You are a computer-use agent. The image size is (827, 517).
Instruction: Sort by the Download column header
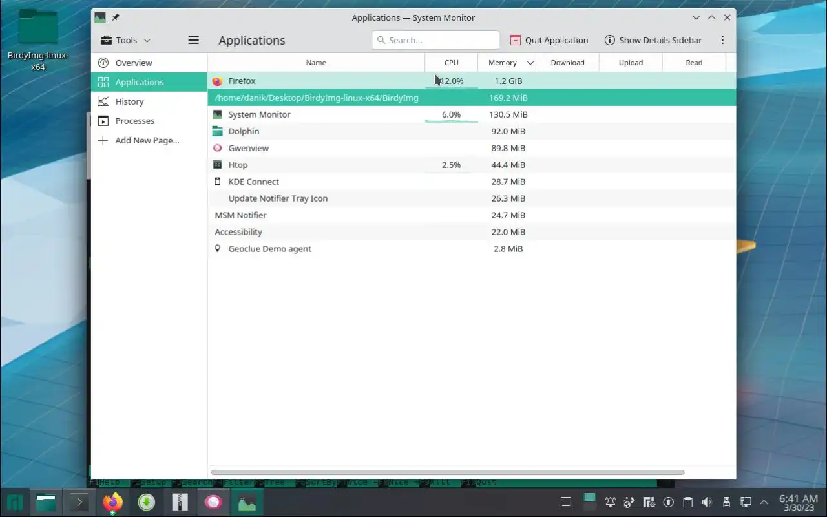point(568,63)
